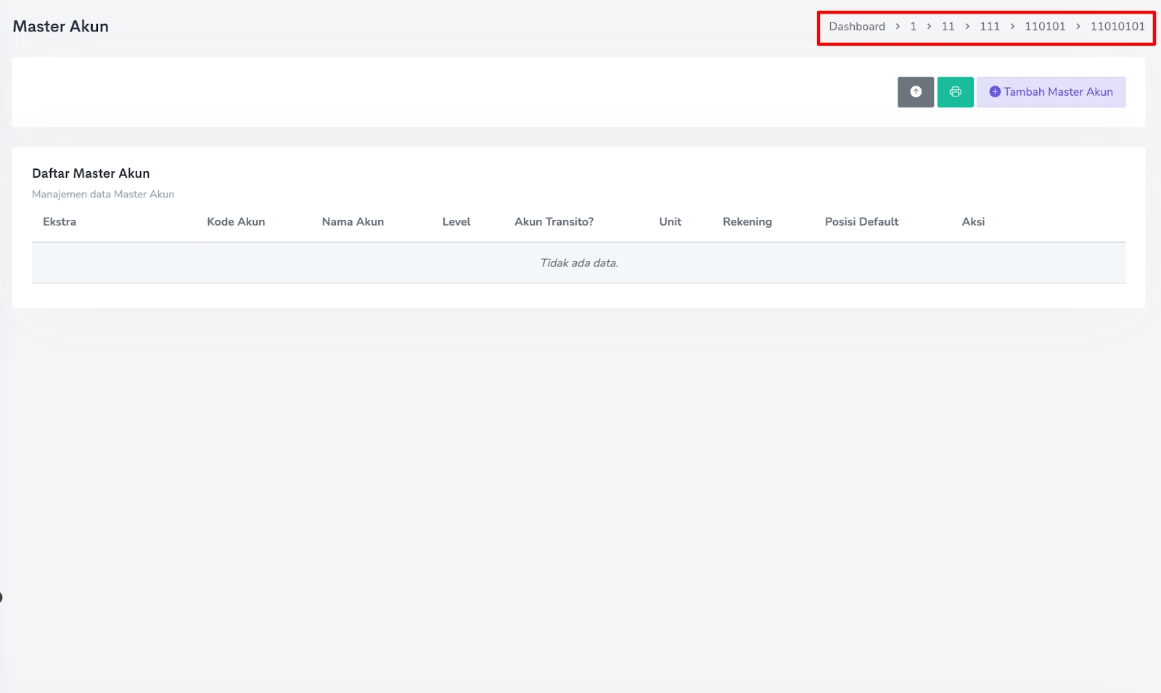Go to Dashboard via breadcrumb
Screen dimensions: 1161x693
pos(857,27)
